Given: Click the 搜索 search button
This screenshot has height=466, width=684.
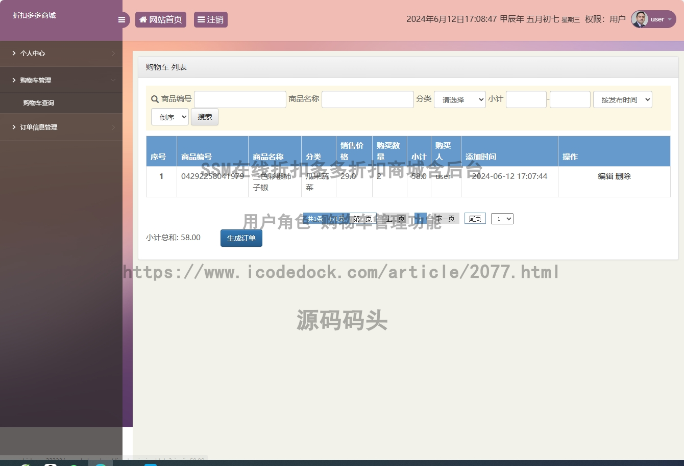Looking at the screenshot, I should click(205, 117).
